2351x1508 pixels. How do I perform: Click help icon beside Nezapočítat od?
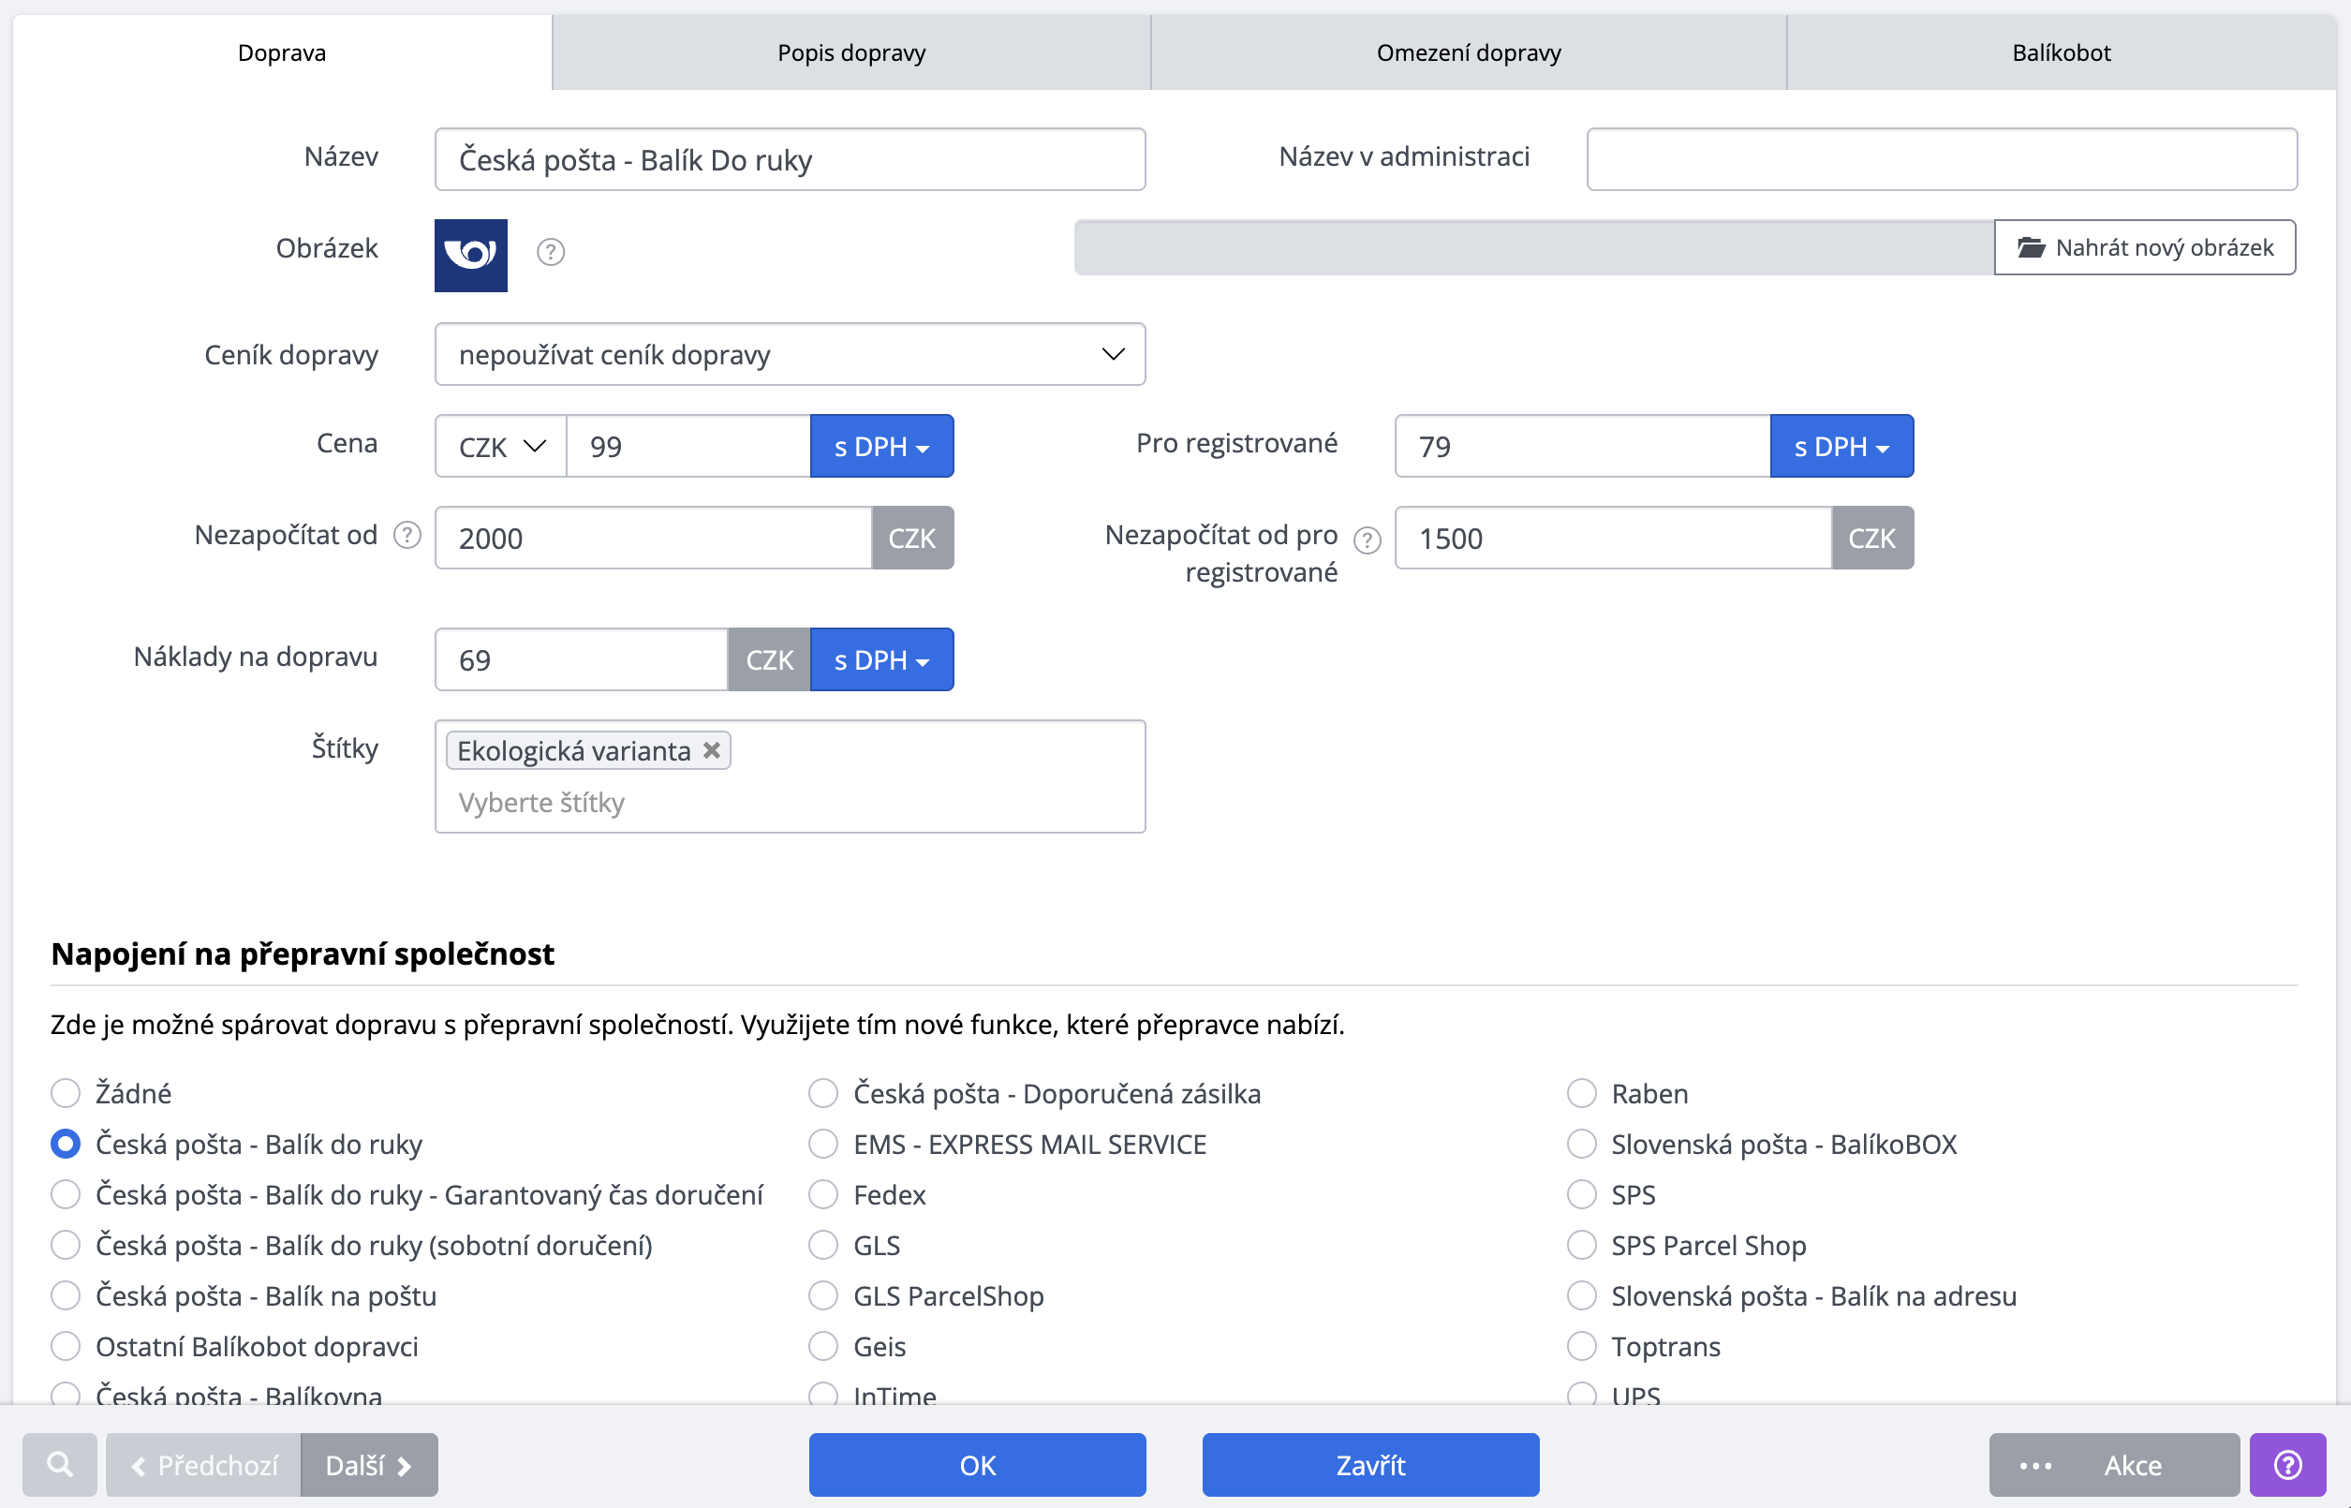pos(407,536)
